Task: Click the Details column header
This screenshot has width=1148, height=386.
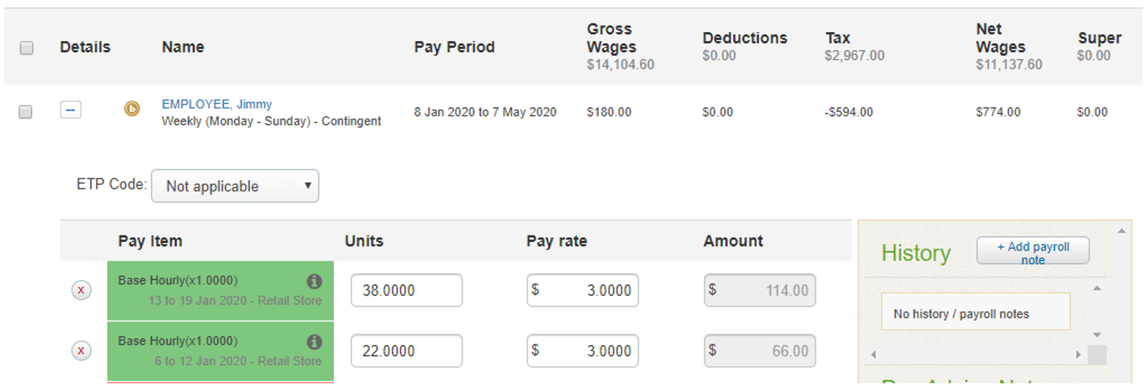Action: point(85,47)
